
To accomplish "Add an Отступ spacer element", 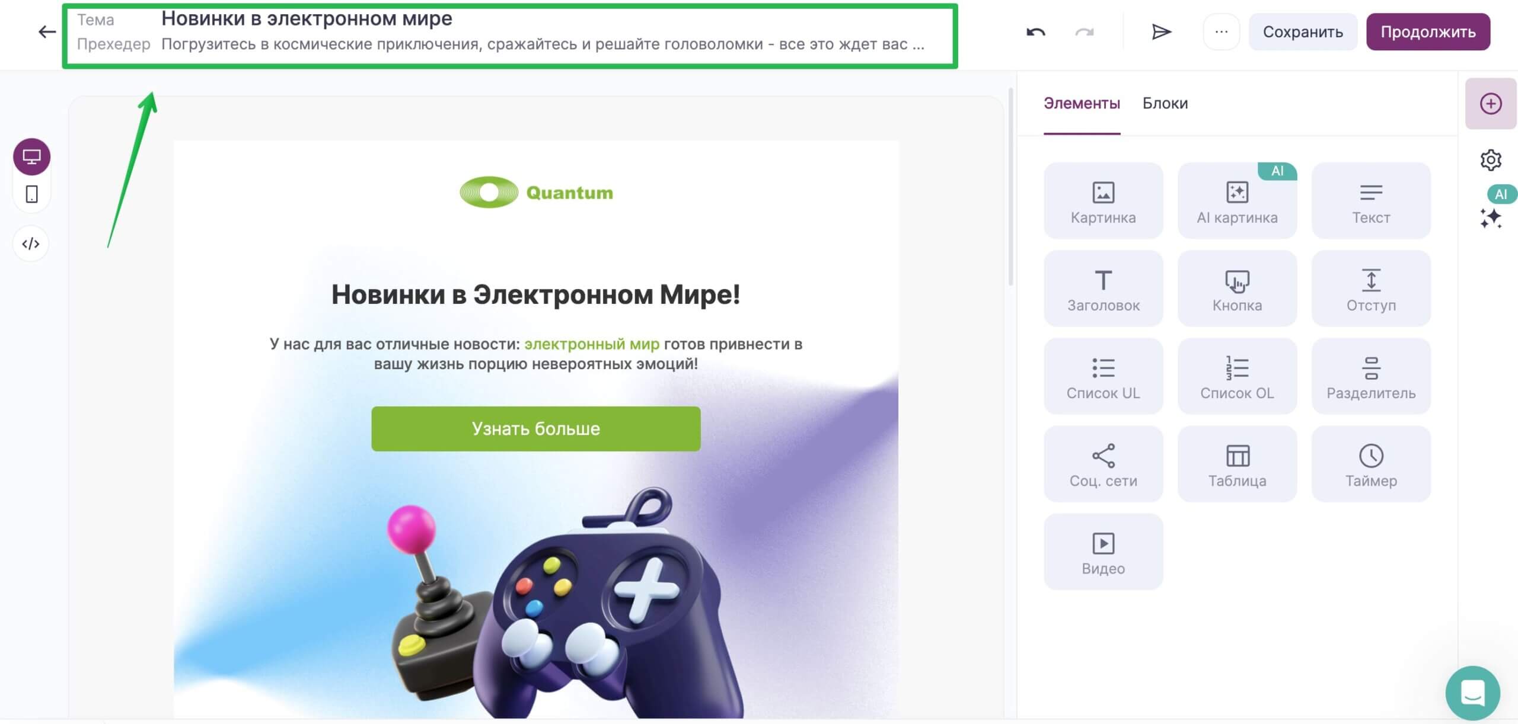I will point(1372,289).
